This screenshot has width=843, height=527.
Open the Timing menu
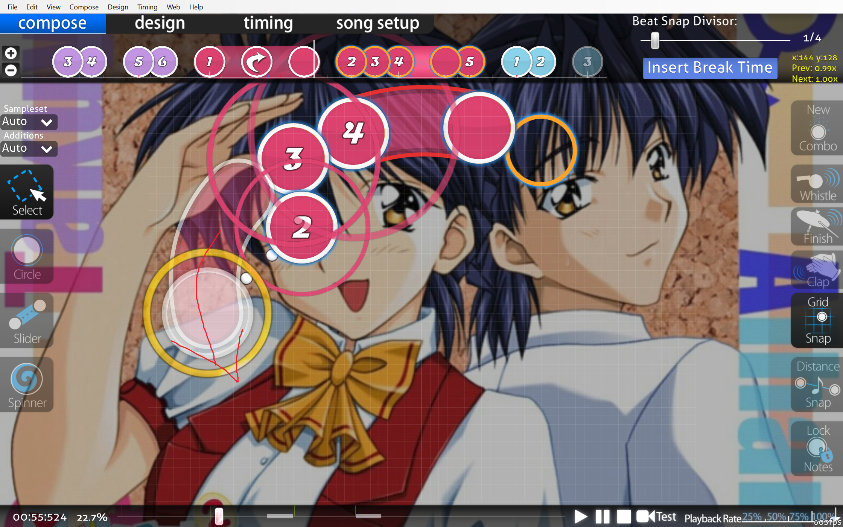pos(147,7)
